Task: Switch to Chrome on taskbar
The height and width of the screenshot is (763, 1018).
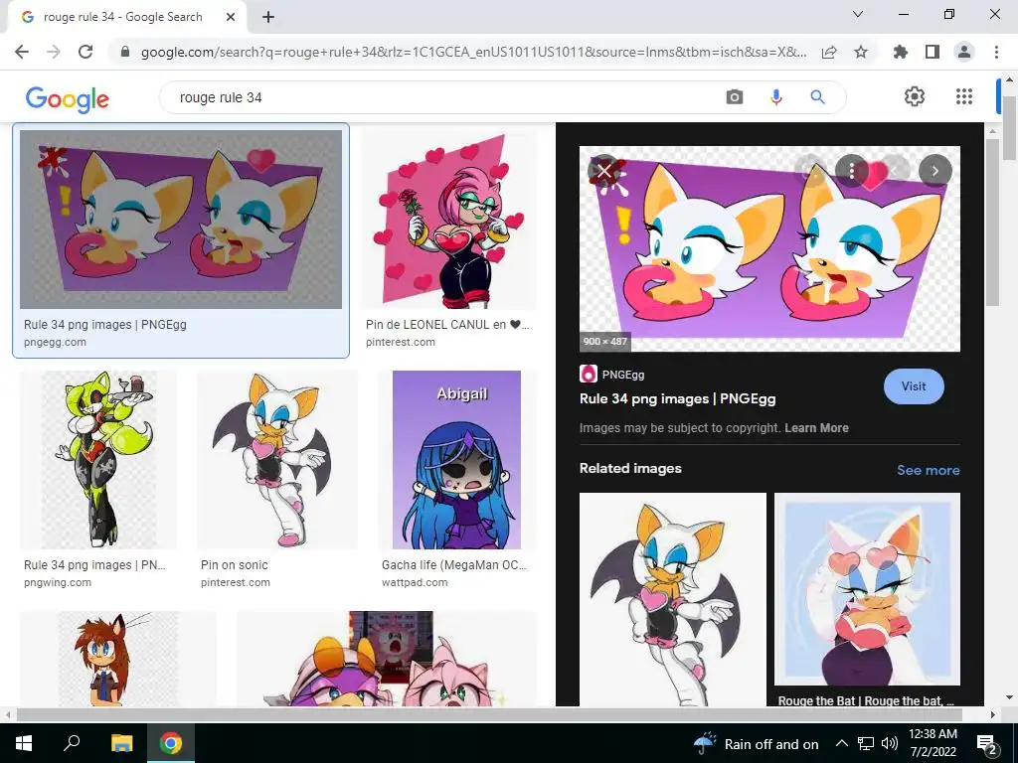Action: 171,743
